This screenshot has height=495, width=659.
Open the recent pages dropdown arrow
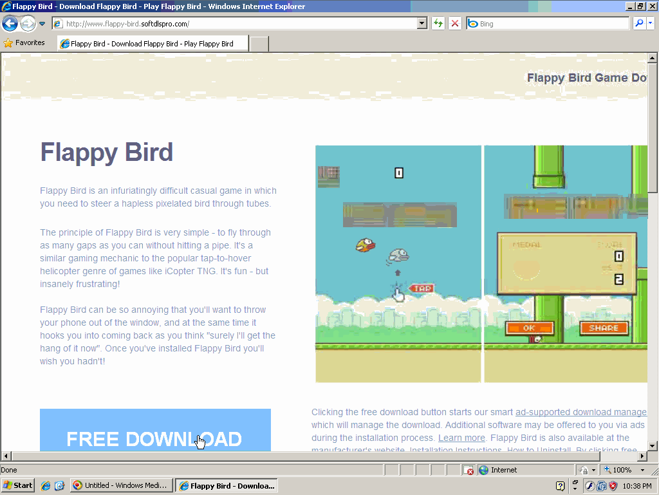point(42,24)
